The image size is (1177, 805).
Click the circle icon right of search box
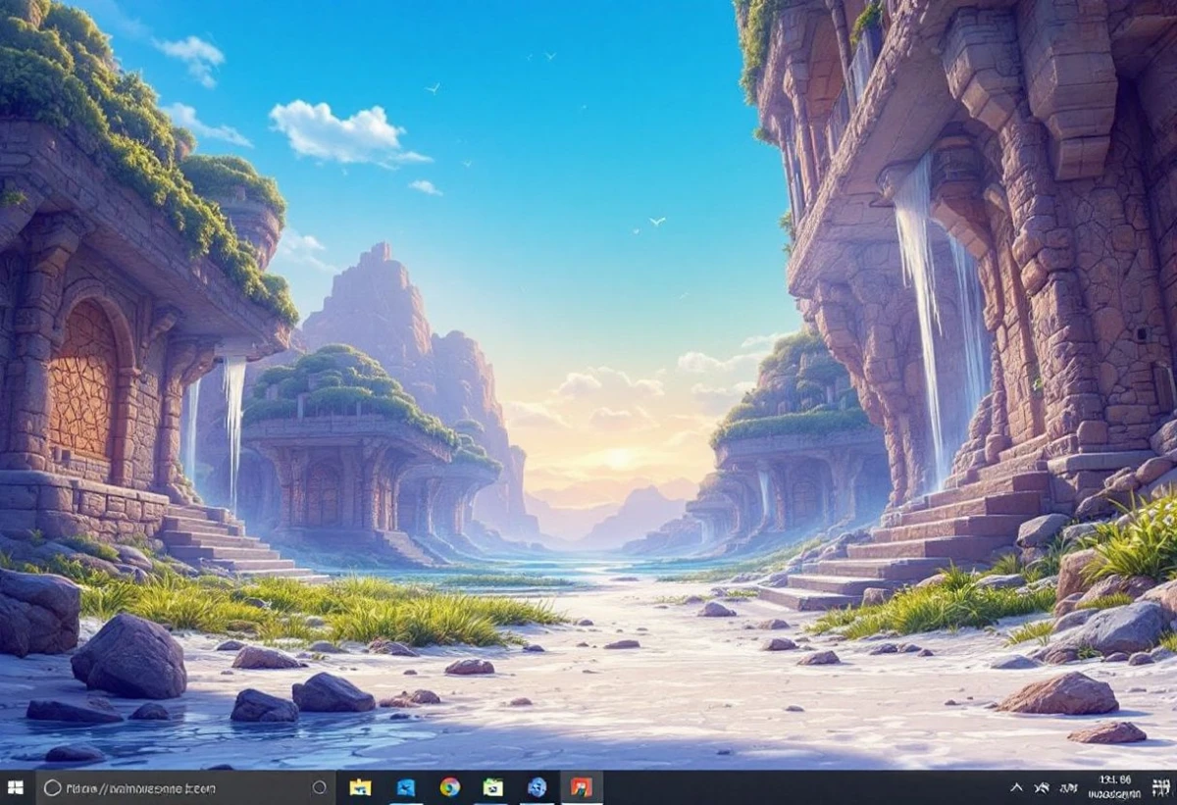tap(319, 787)
